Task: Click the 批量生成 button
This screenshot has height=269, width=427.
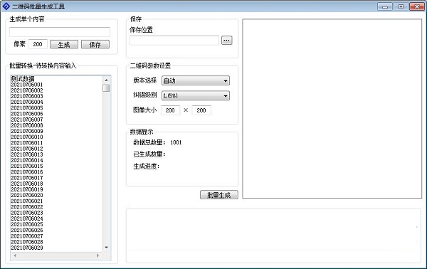Action: coord(219,195)
